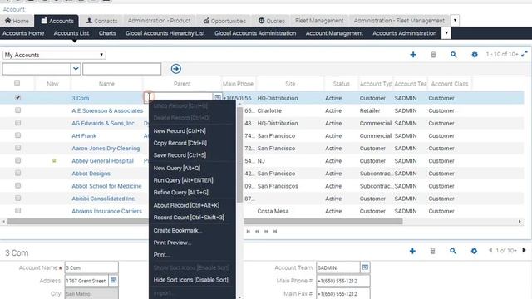
Task: Check the AG Edwards & Sons row checkbox
Action: (x=17, y=123)
